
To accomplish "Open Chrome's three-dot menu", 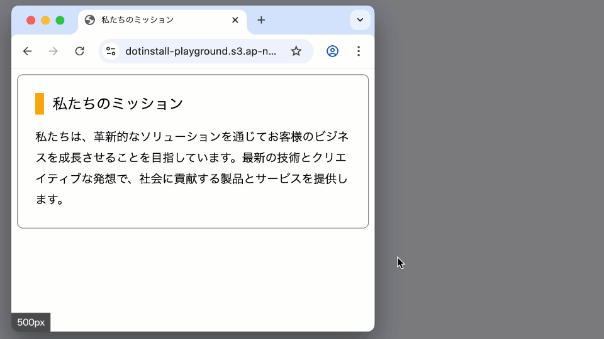I will tap(359, 51).
